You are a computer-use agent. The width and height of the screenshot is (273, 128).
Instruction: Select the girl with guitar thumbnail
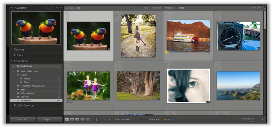(138, 36)
